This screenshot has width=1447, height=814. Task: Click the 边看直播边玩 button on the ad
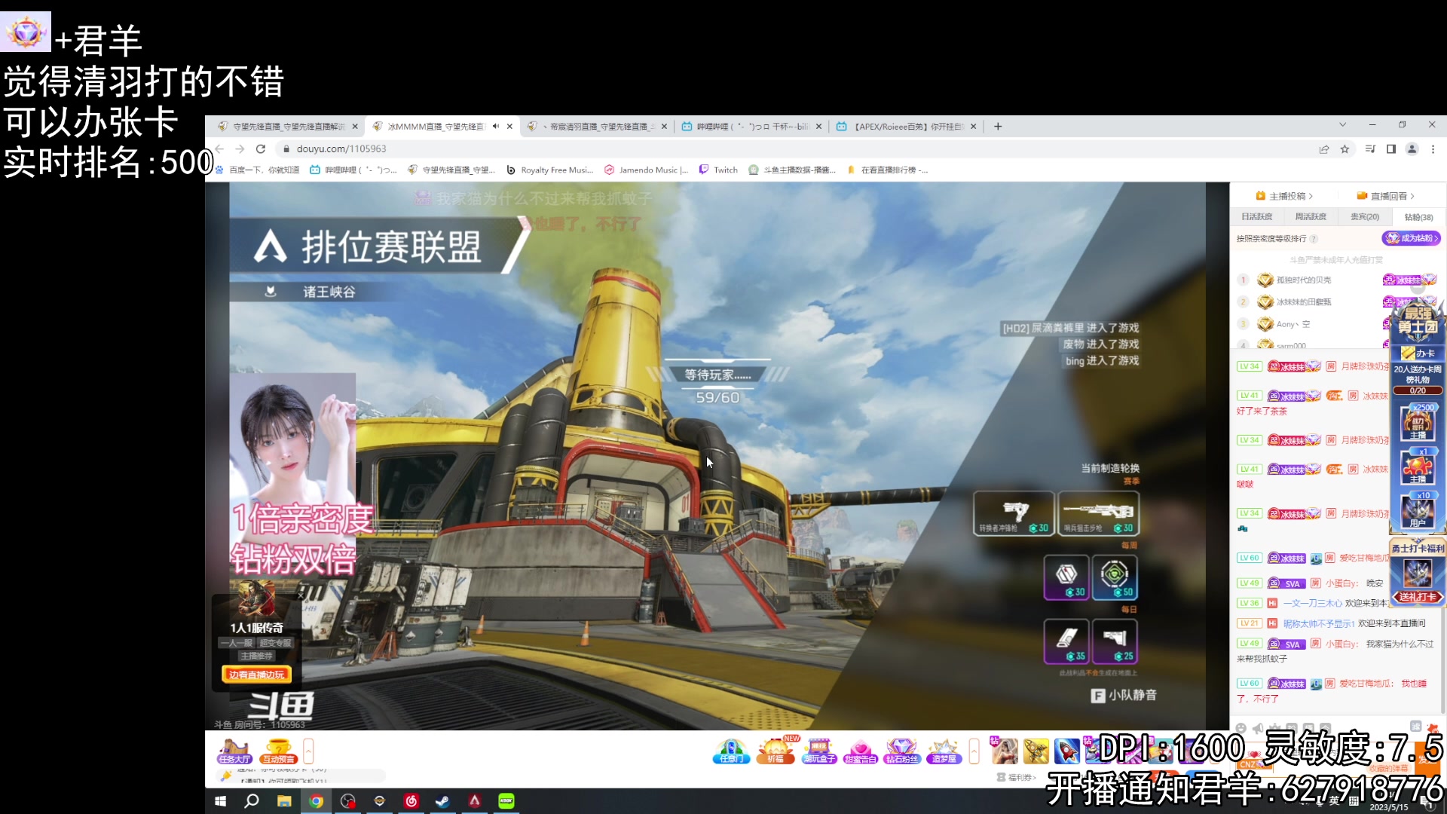coord(256,675)
